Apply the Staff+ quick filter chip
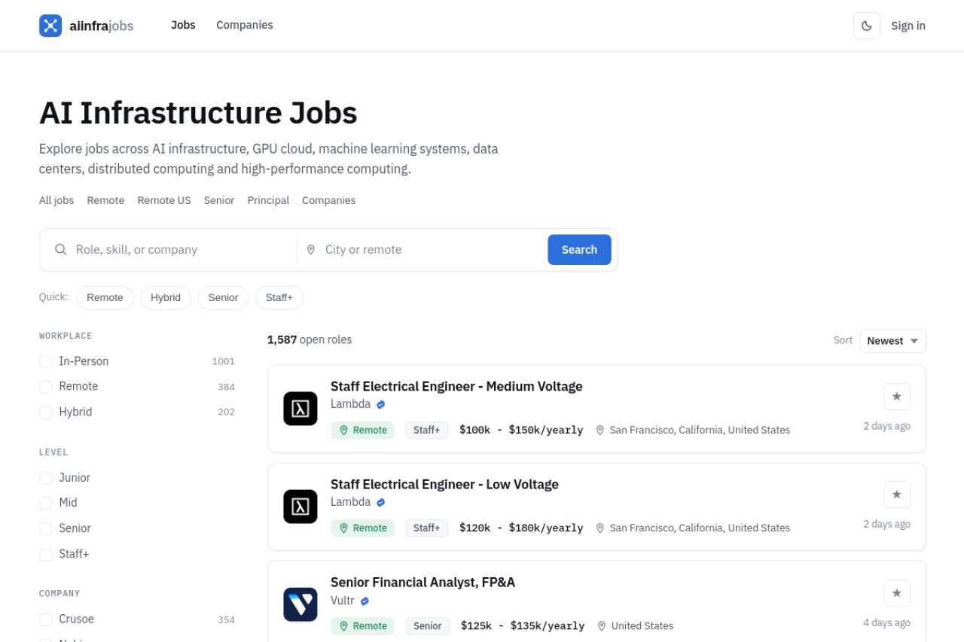964x642 pixels. pos(279,297)
